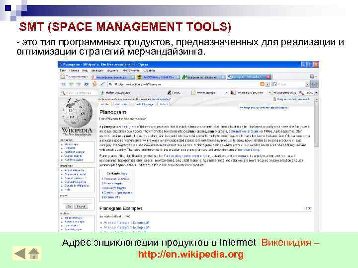Image resolution: width=358 pixels, height=268 pixels.
Task: Click the binoculars search button
Action: pyautogui.click(x=314, y=84)
